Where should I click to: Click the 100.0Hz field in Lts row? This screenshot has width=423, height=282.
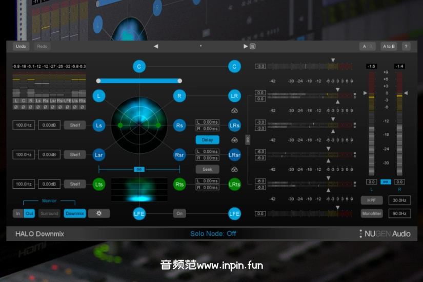[x=24, y=184]
